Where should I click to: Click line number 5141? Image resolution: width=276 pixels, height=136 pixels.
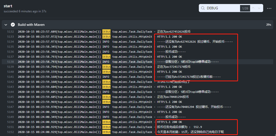pos(10,77)
